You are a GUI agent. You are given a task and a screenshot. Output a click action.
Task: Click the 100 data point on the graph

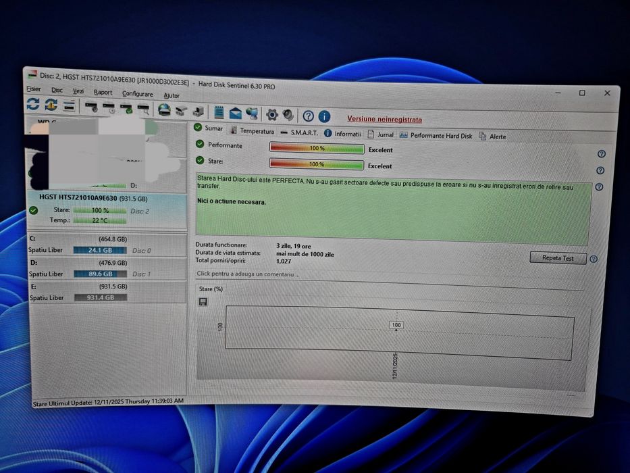coord(396,325)
